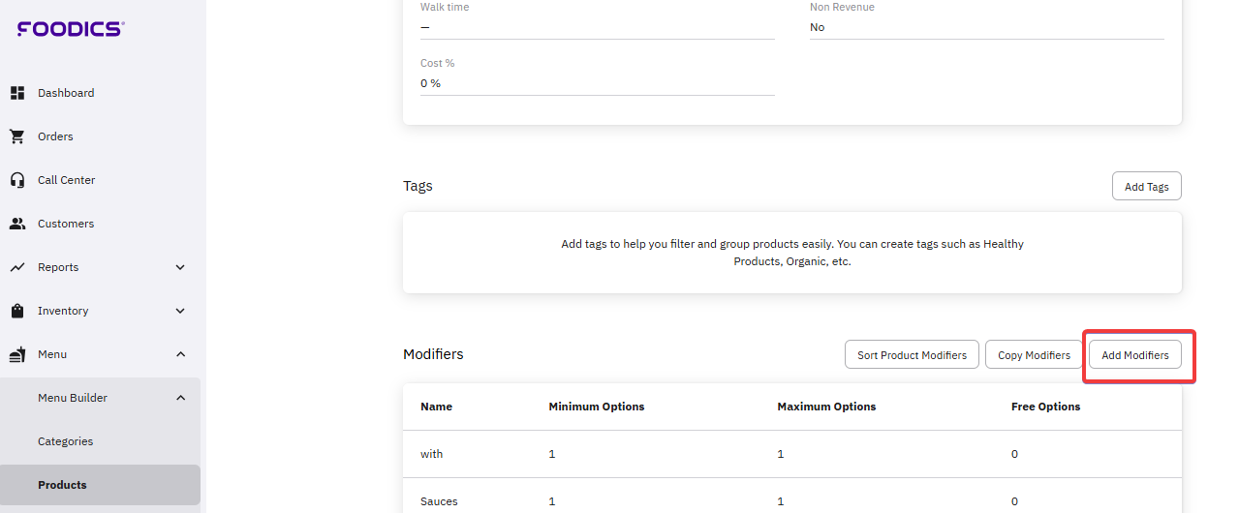Viewport: 1239px width, 513px height.
Task: Click the Call Center headset icon
Action: coord(17,180)
